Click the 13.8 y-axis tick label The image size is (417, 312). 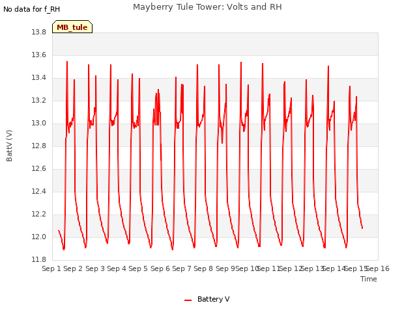[39, 32]
